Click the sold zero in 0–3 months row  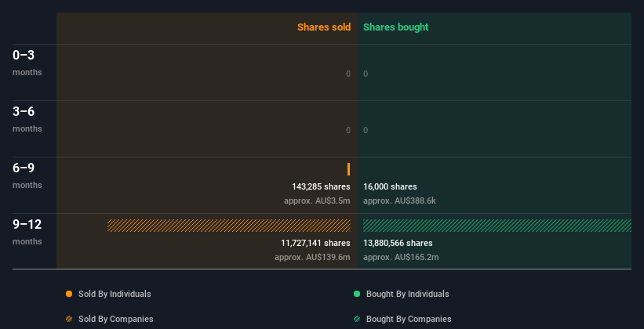348,74
